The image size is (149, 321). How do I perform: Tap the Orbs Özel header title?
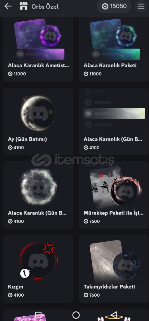coord(45,7)
